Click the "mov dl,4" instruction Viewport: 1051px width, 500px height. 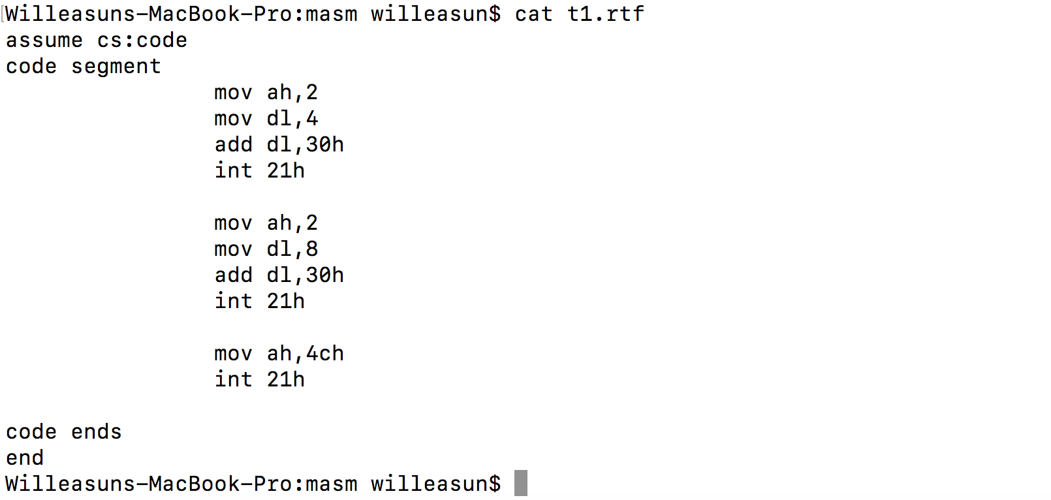tap(266, 119)
